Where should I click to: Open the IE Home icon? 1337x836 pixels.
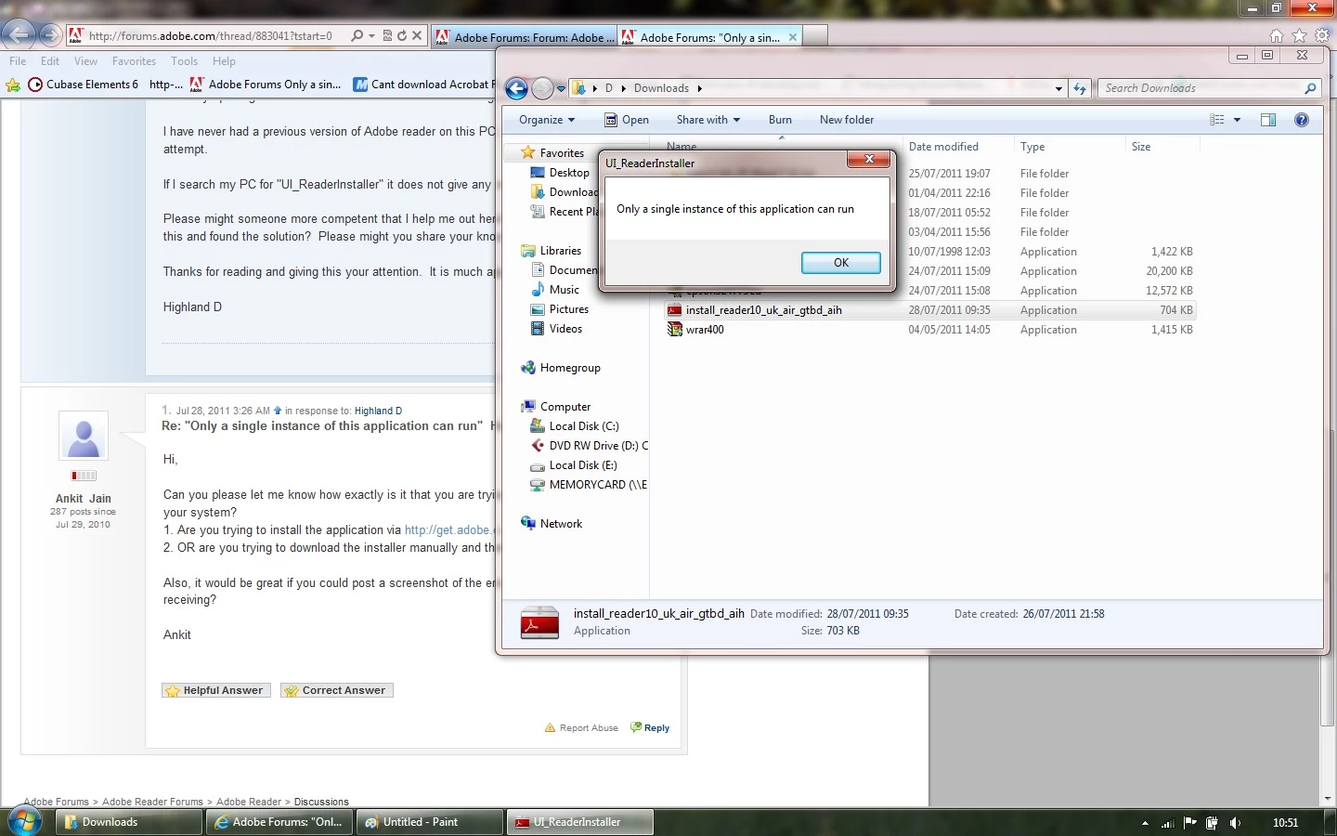click(x=1277, y=36)
